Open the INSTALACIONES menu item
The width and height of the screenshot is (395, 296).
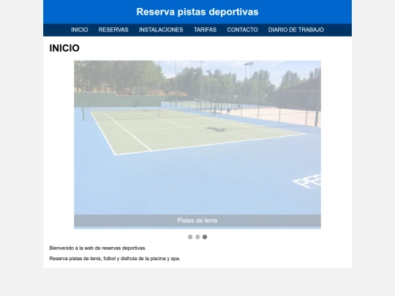tap(161, 30)
